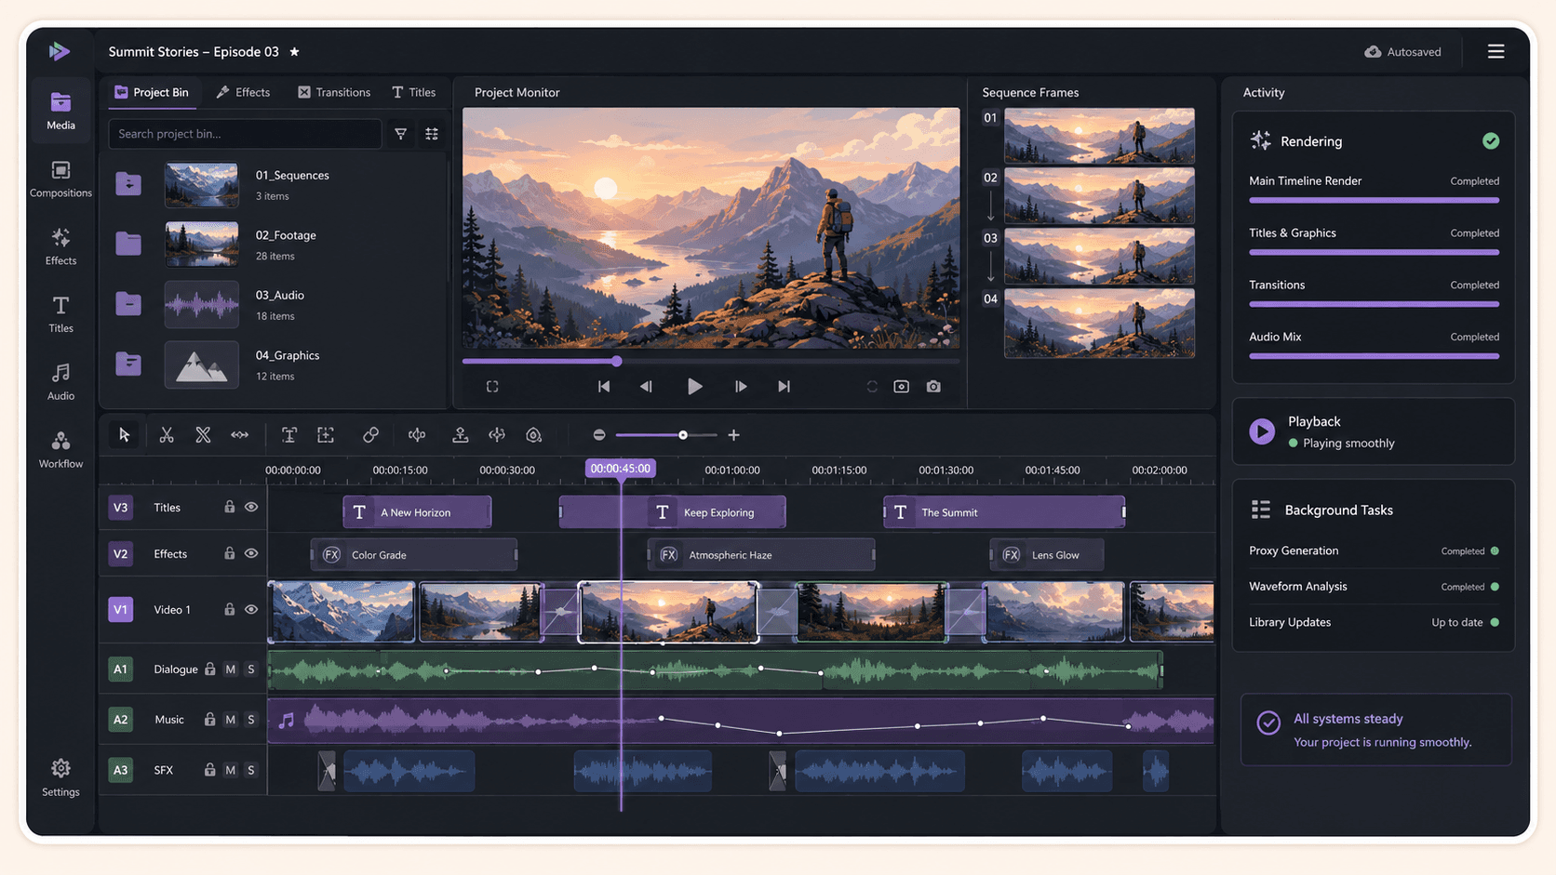Solo the SFX track with S
Screen dimensions: 1556x875
pos(250,770)
